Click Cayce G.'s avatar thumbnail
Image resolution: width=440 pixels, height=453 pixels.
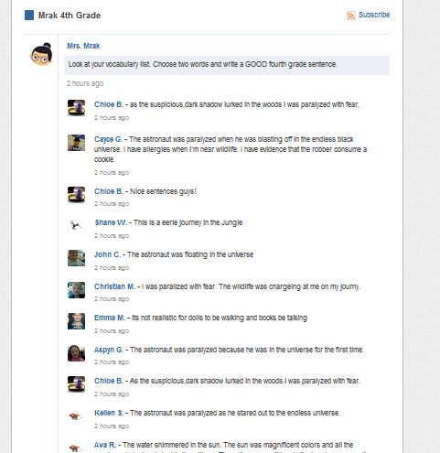(76, 143)
